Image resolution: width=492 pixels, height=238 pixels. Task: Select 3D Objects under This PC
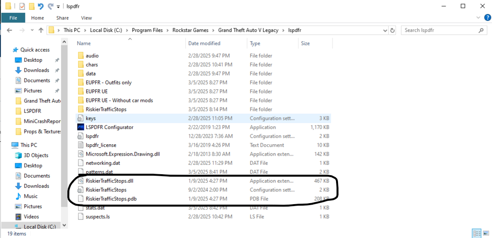click(x=36, y=156)
